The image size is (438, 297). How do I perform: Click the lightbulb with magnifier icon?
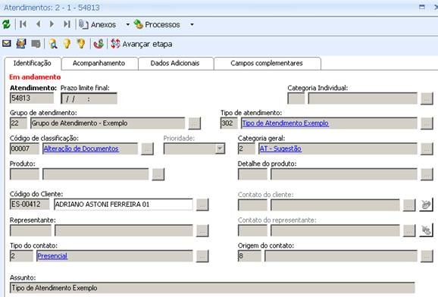coord(53,44)
